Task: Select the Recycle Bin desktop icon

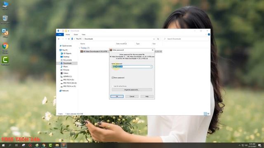Action: (x=5, y=19)
